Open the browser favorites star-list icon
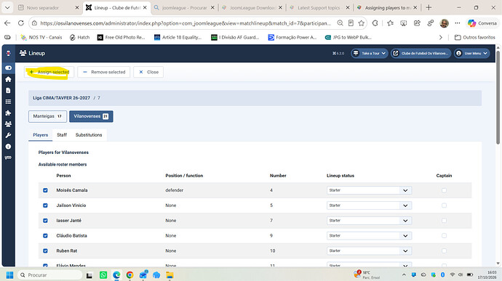The width and height of the screenshot is (502, 281). coord(390,23)
